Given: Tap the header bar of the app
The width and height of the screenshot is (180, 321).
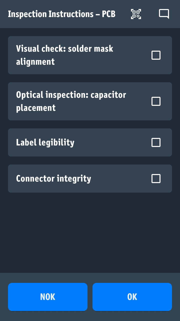Looking at the screenshot, I should point(90,14).
